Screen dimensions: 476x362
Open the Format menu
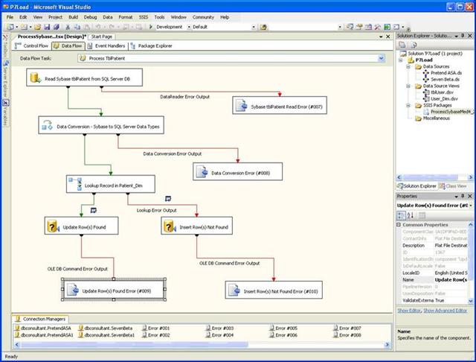[126, 17]
